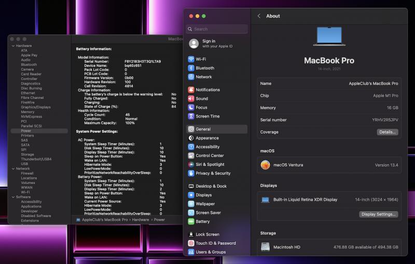Select Wi-Fi under Network in System Information

click(x=25, y=192)
